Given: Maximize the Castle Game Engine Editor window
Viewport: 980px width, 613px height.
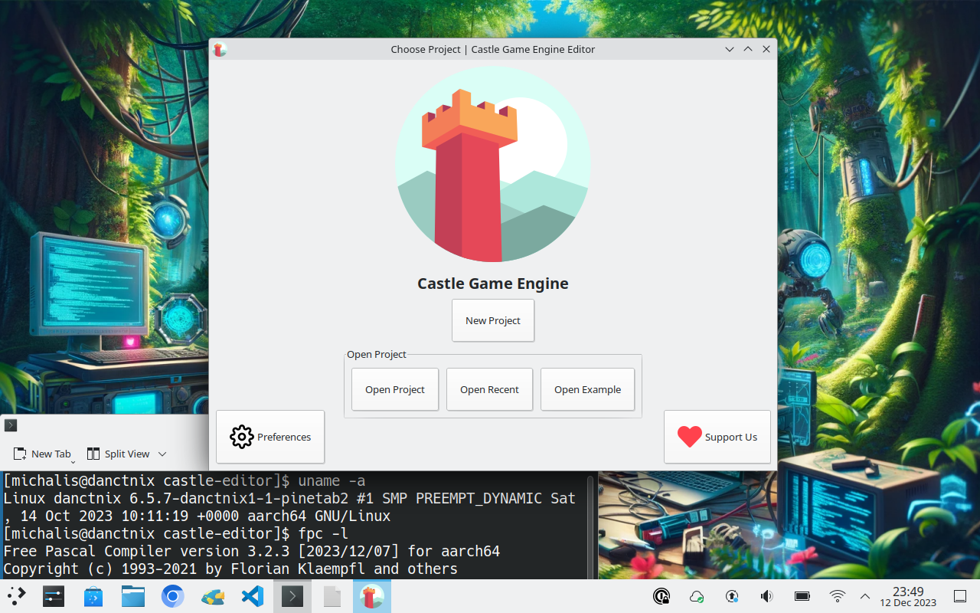Looking at the screenshot, I should click(748, 49).
